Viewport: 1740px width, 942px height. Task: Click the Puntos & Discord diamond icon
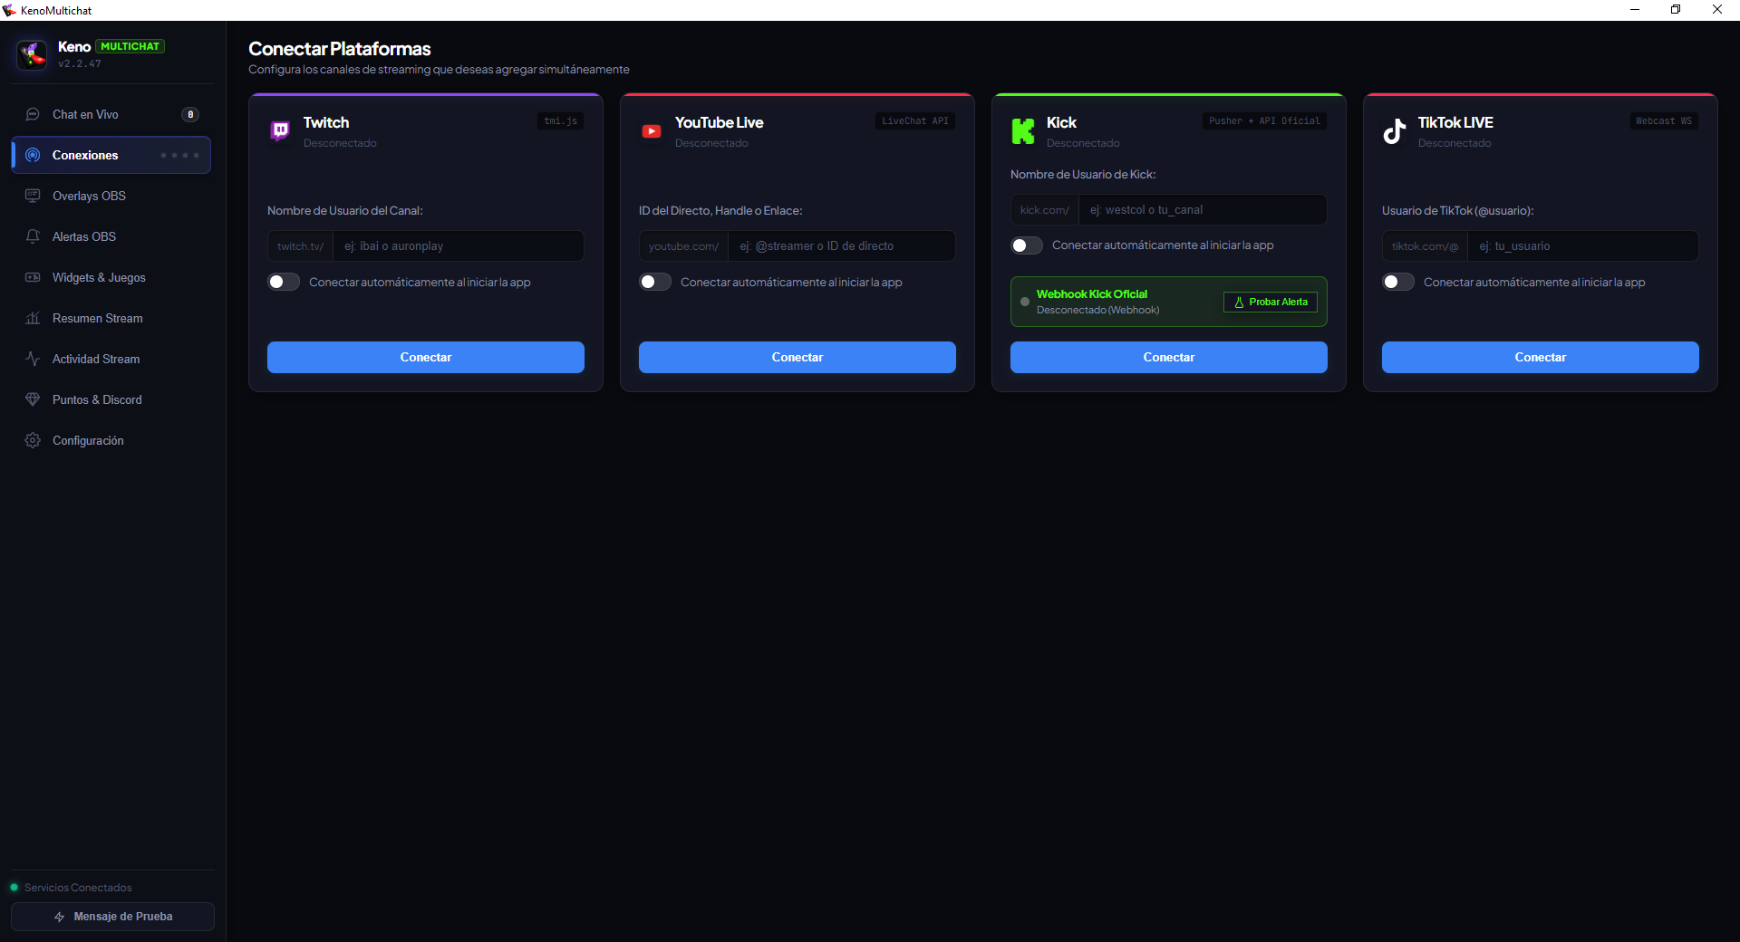[33, 399]
